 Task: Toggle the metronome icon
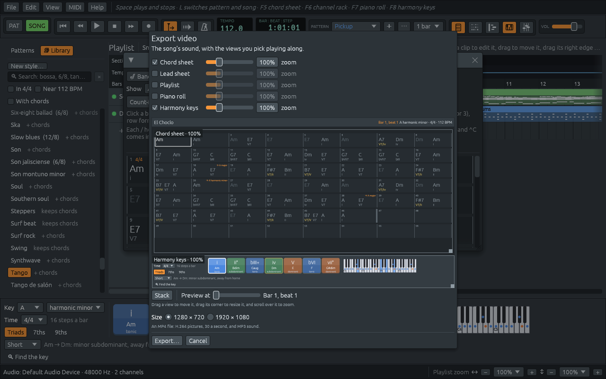[x=205, y=27]
